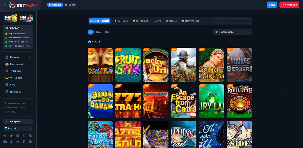
Task: Open the Провайдеры dropdown
Action: [232, 32]
